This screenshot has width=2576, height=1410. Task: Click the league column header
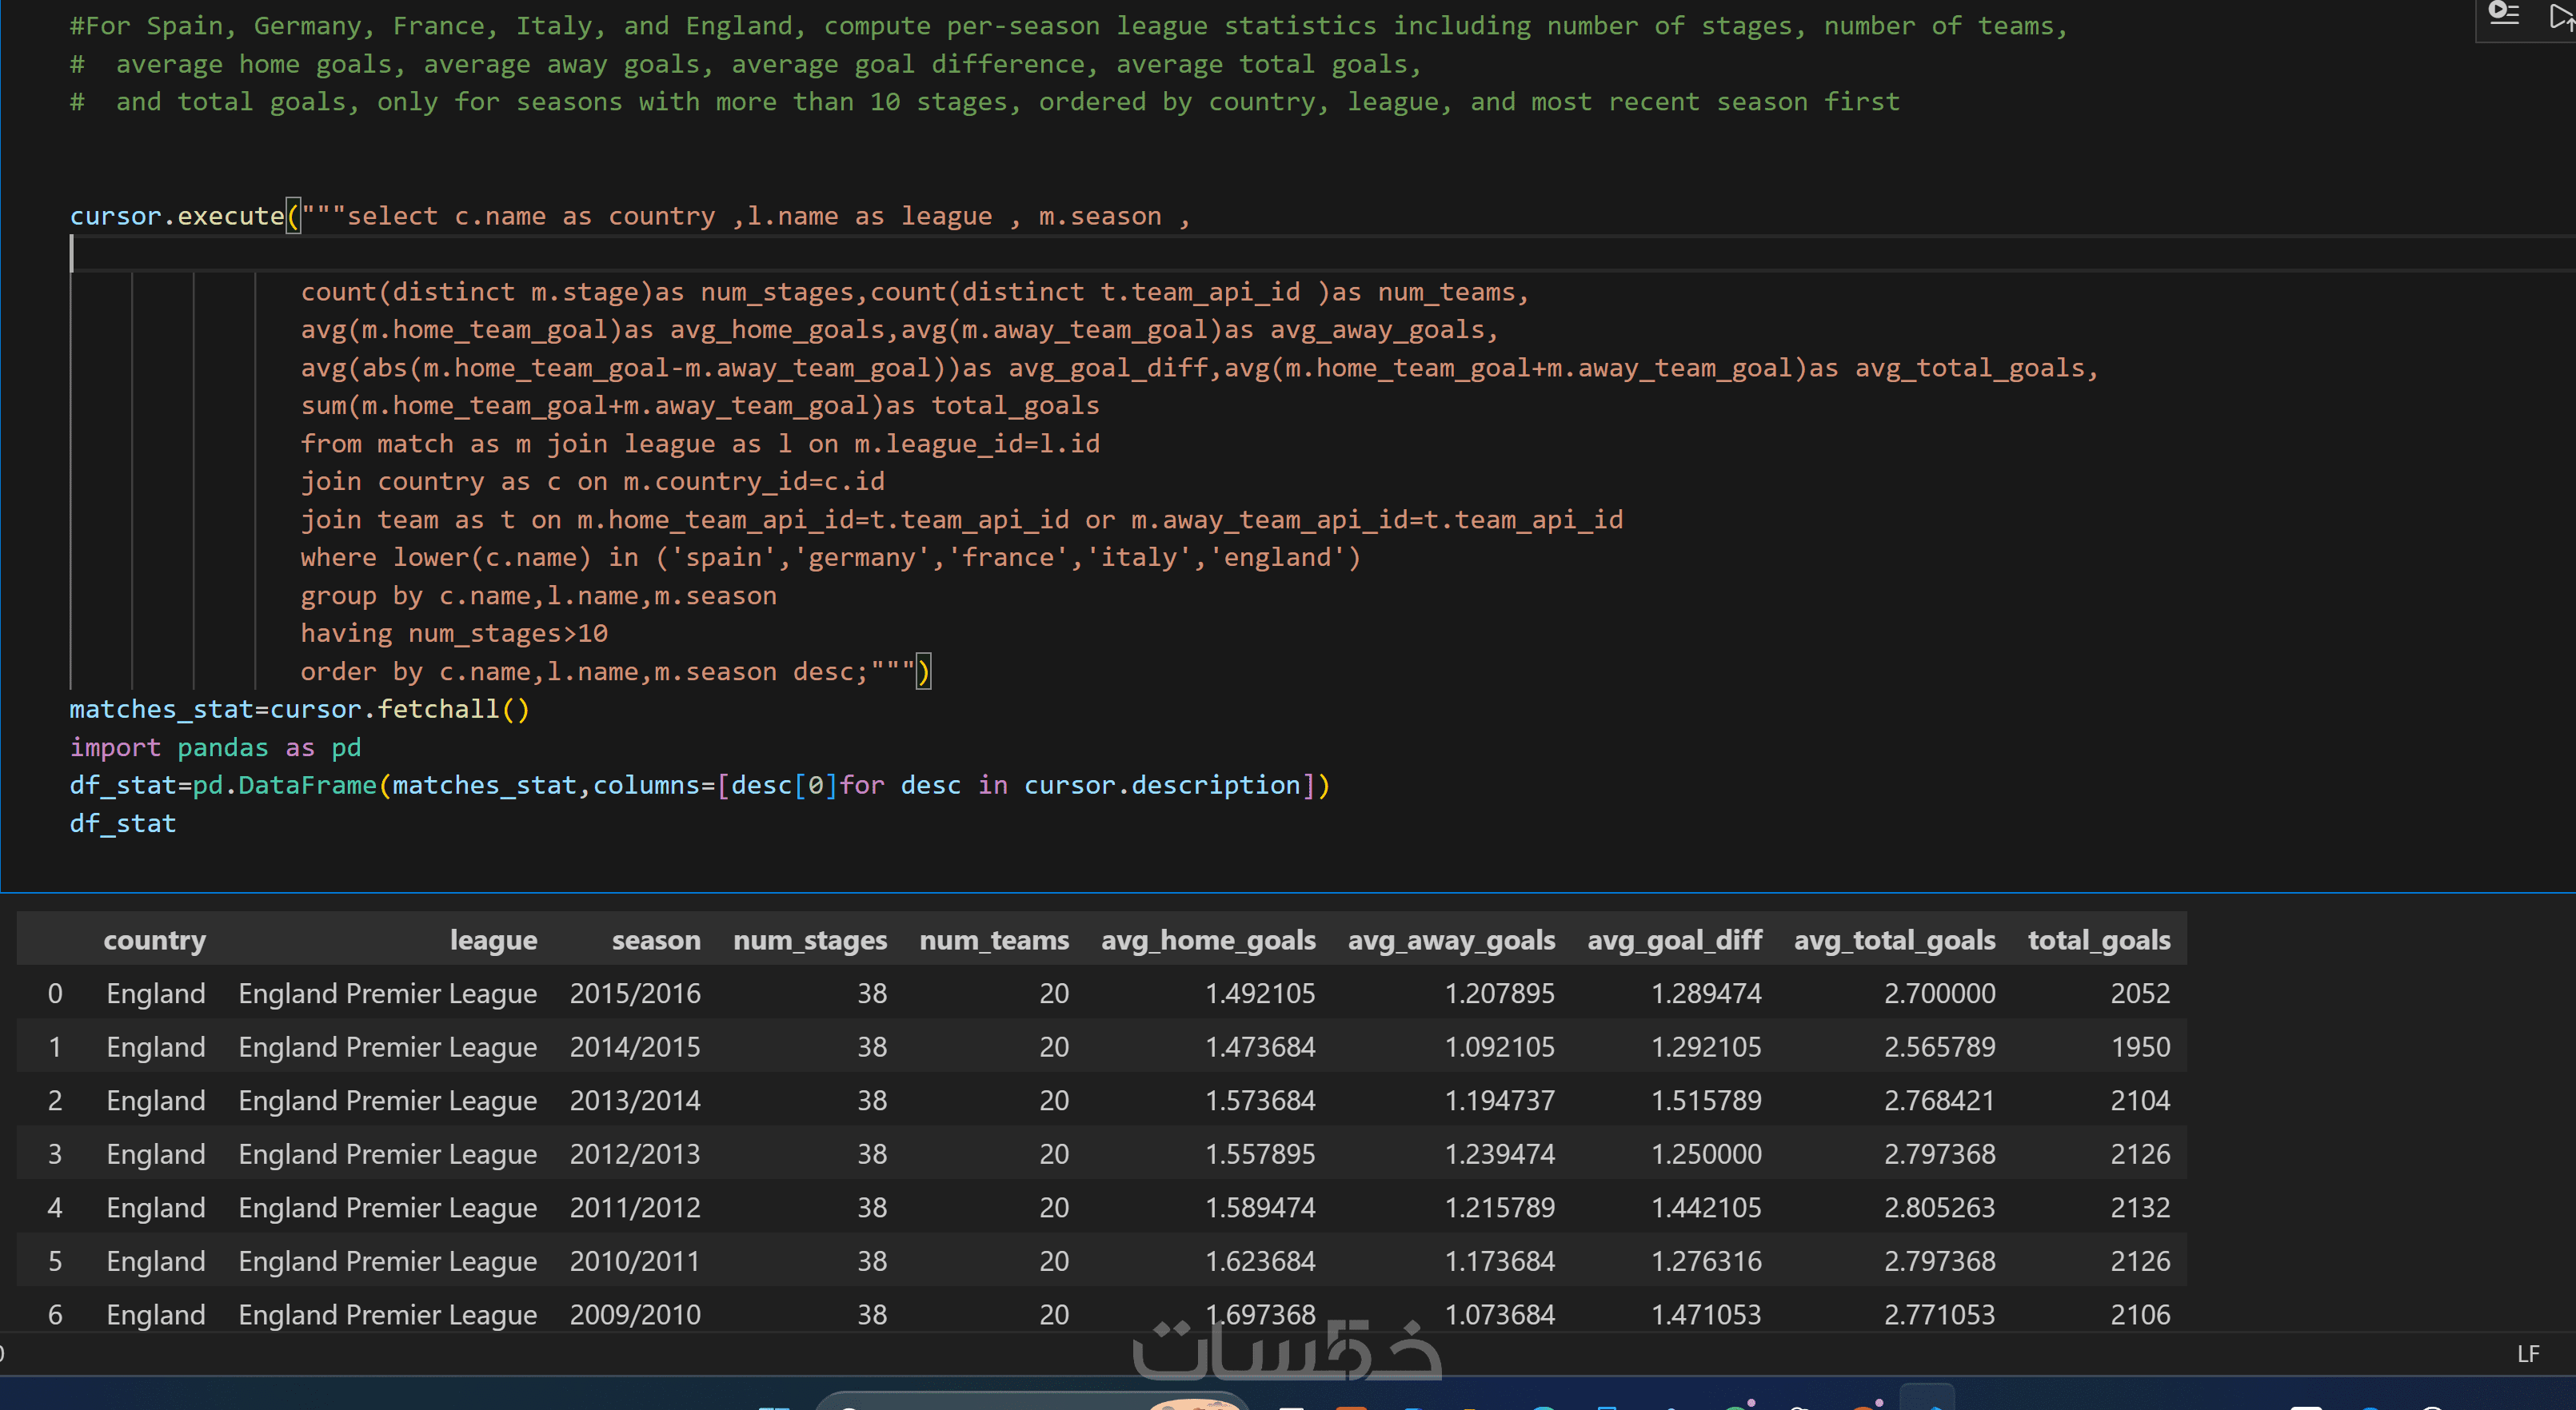[x=493, y=939]
